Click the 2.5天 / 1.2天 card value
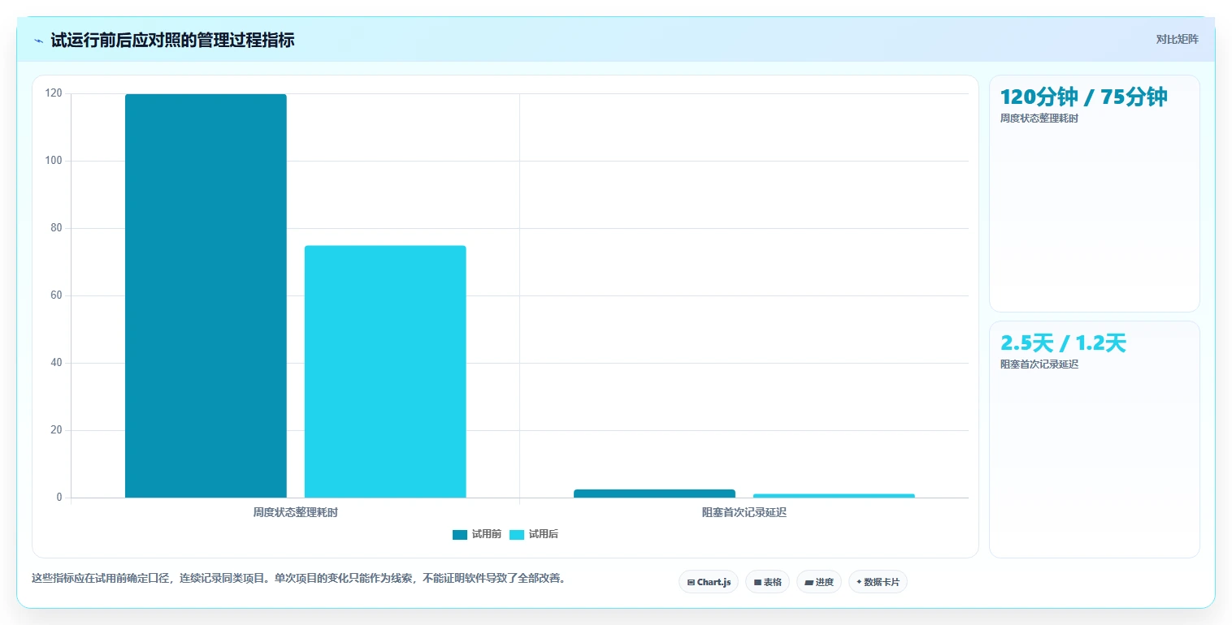This screenshot has width=1232, height=625. (x=1063, y=343)
